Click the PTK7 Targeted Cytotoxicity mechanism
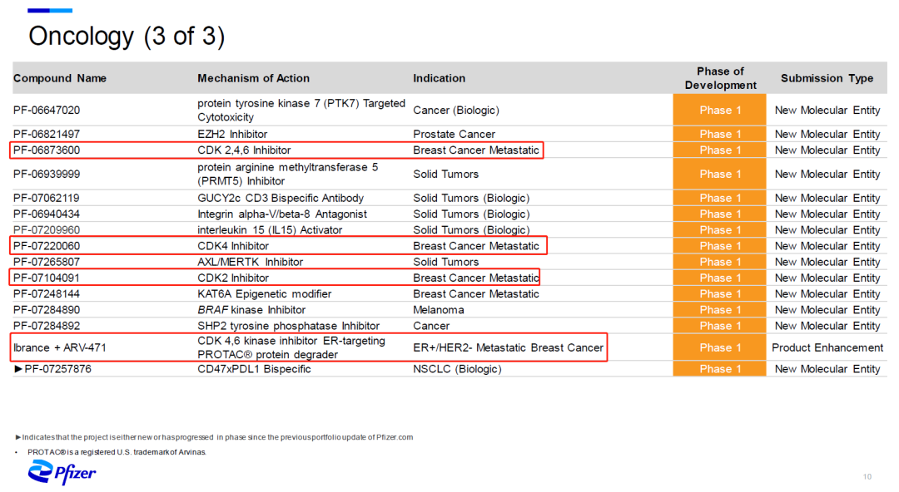This screenshot has width=899, height=492. point(301,110)
